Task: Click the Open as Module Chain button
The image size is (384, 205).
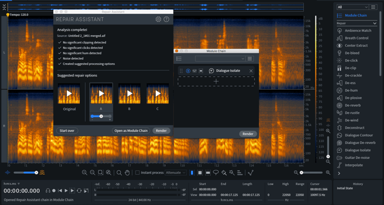Action: 131,131
